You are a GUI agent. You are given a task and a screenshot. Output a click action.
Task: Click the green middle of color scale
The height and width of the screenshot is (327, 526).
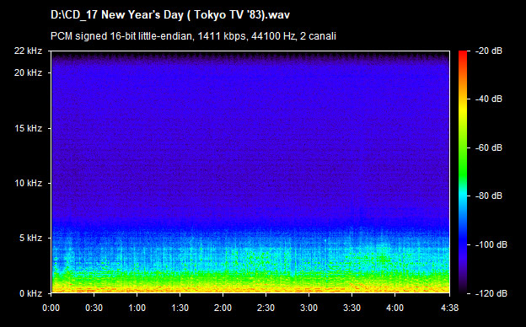[x=463, y=161]
